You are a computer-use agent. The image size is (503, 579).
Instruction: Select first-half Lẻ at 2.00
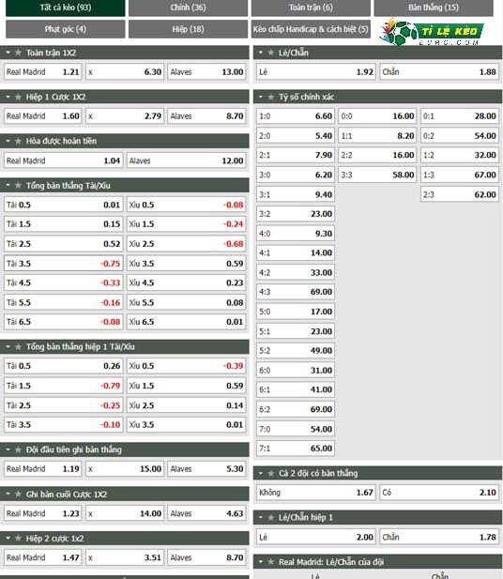point(315,538)
